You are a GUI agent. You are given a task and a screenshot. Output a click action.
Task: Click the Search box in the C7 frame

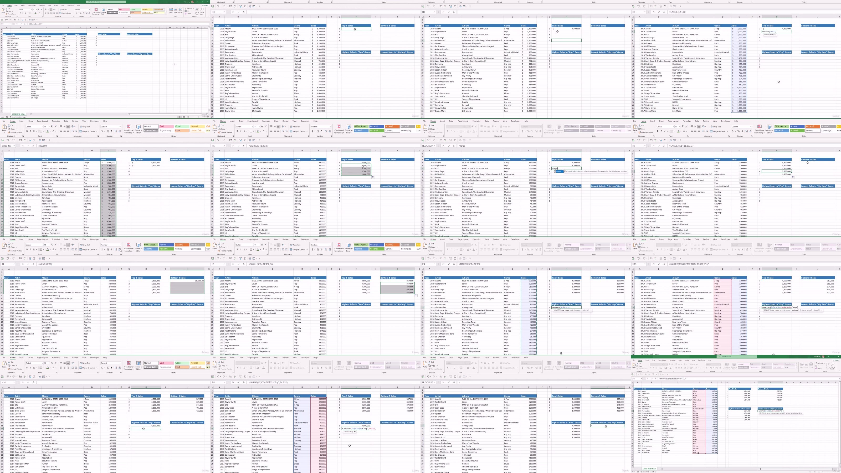(106, 2)
